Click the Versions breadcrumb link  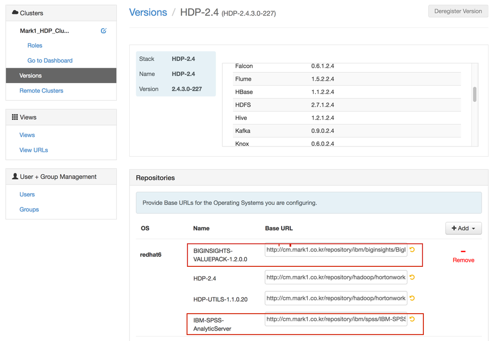(148, 12)
